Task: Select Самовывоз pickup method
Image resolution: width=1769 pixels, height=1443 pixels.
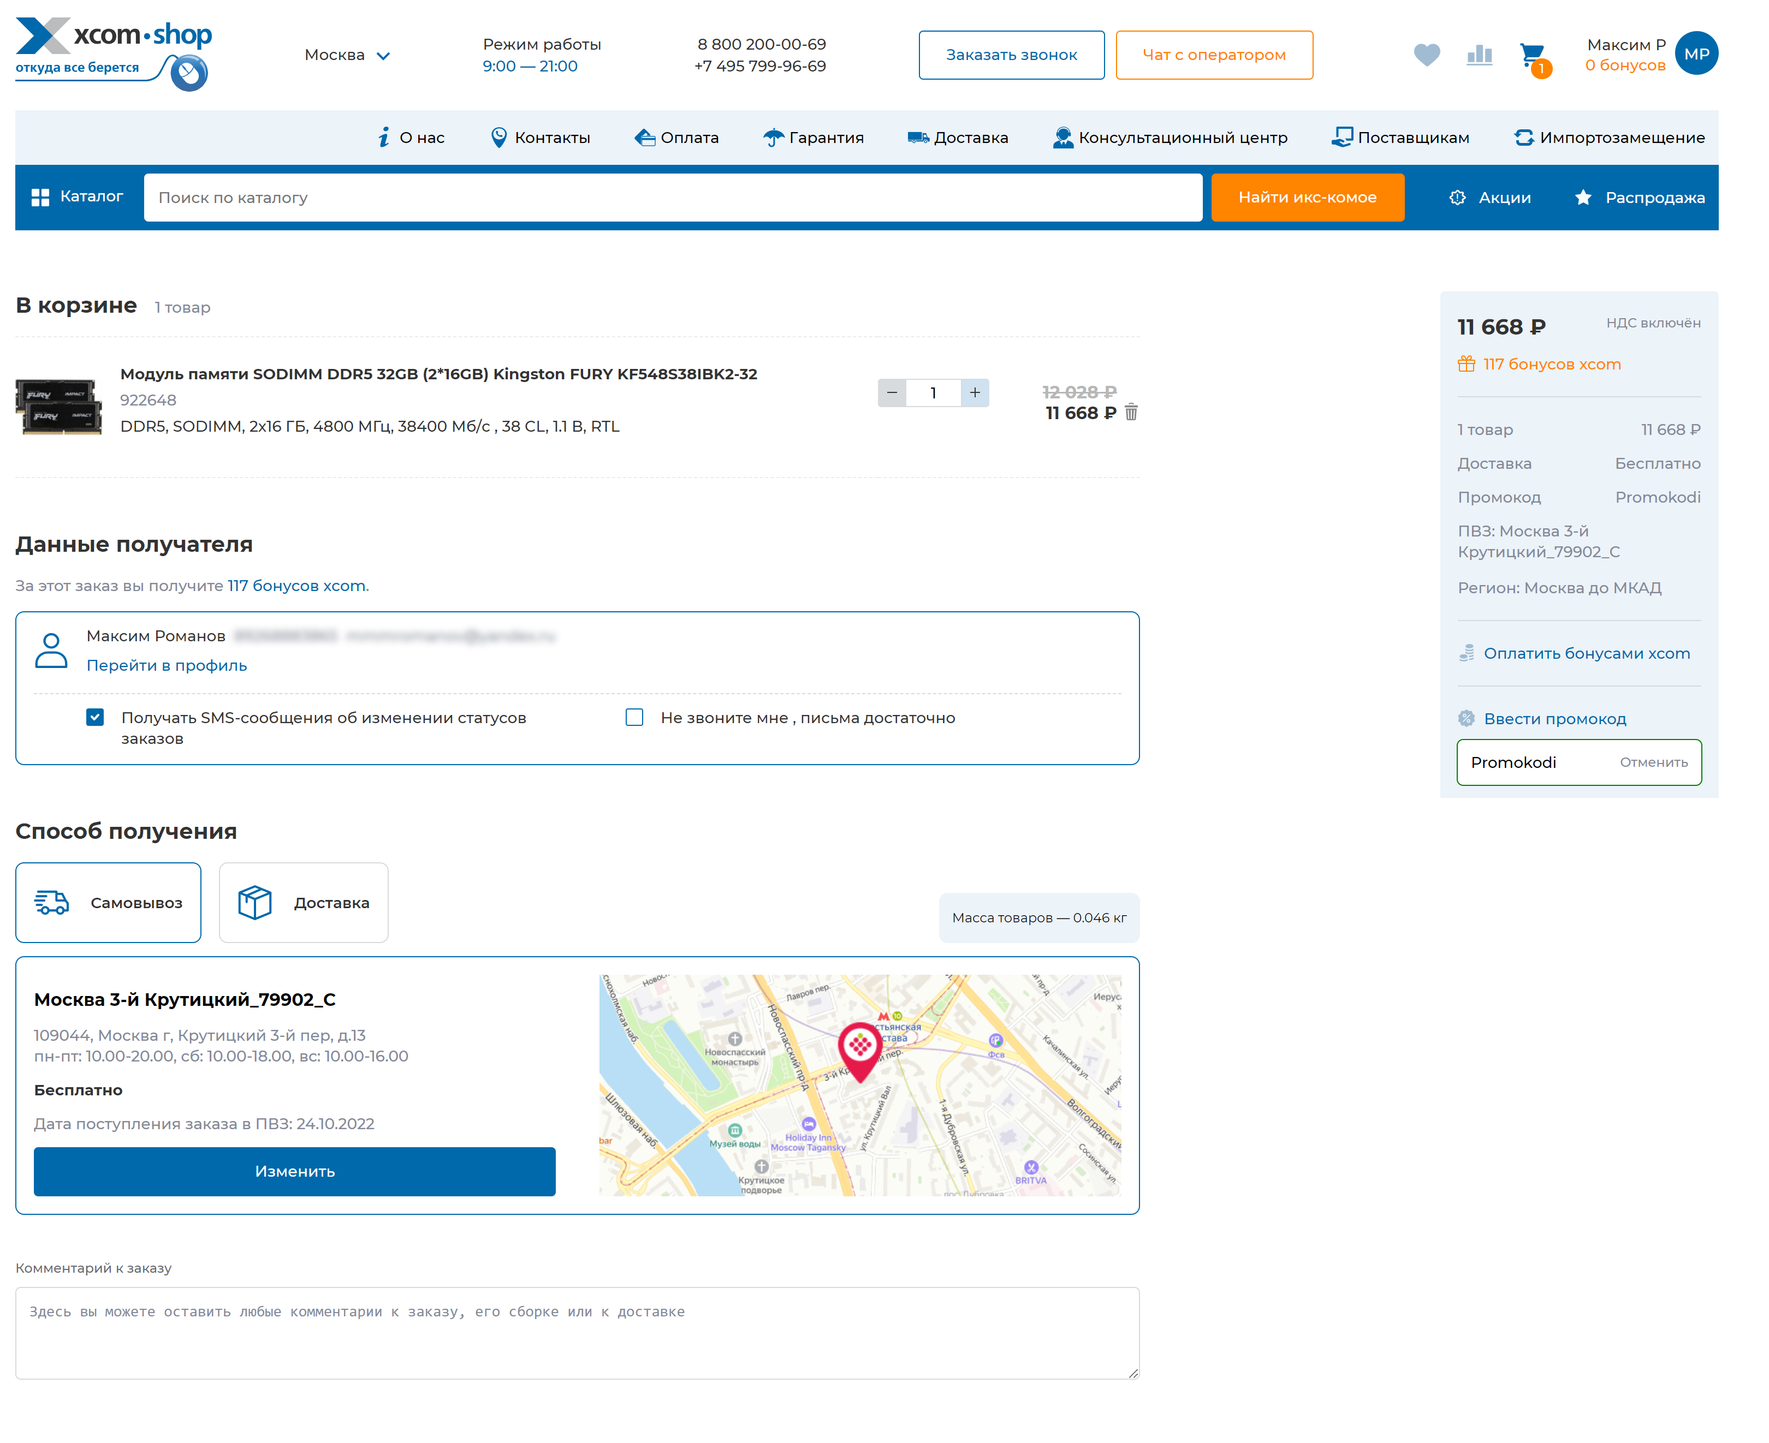Action: click(x=108, y=902)
